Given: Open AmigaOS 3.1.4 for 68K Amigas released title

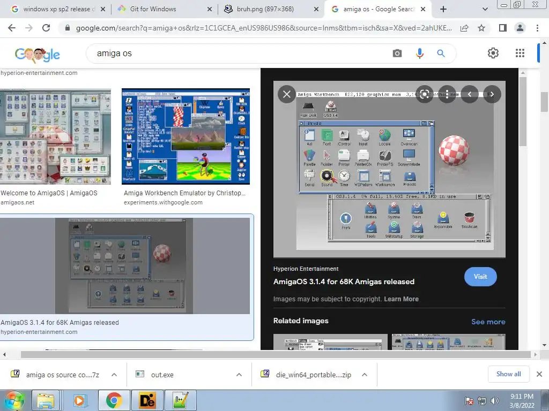Looking at the screenshot, I should click(x=344, y=281).
